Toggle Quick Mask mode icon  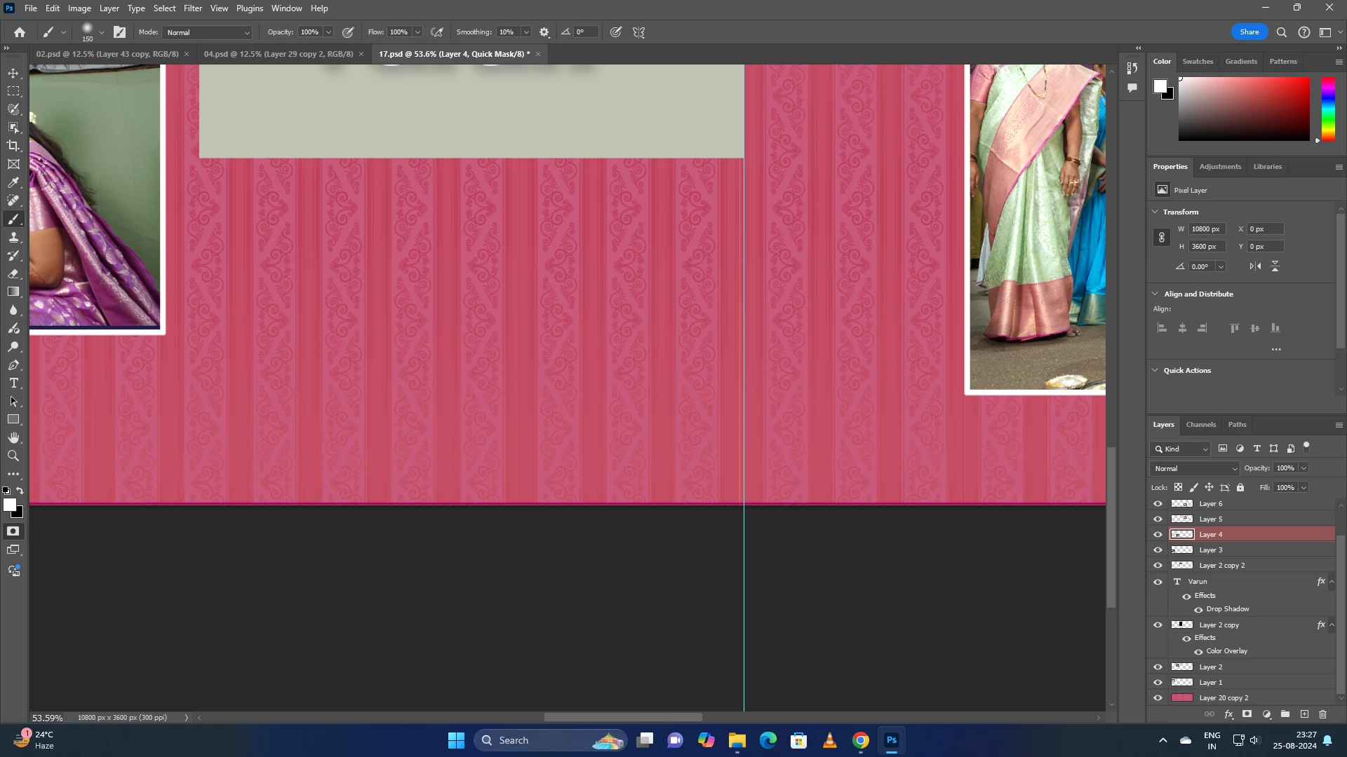[x=13, y=531]
